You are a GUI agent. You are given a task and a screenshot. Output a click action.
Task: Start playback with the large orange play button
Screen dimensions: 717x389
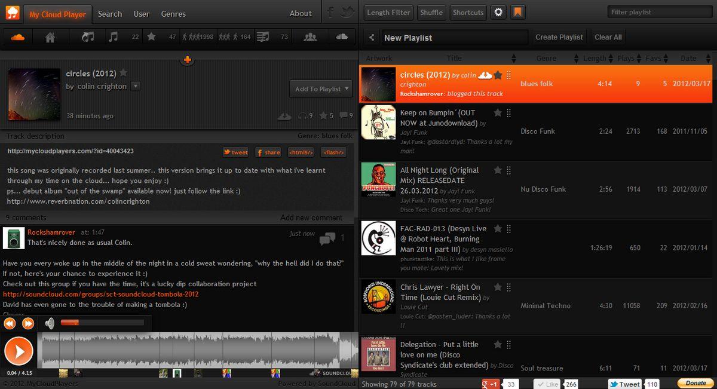pos(19,351)
